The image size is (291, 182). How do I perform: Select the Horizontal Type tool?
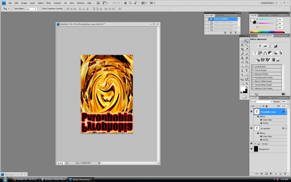tap(247, 70)
